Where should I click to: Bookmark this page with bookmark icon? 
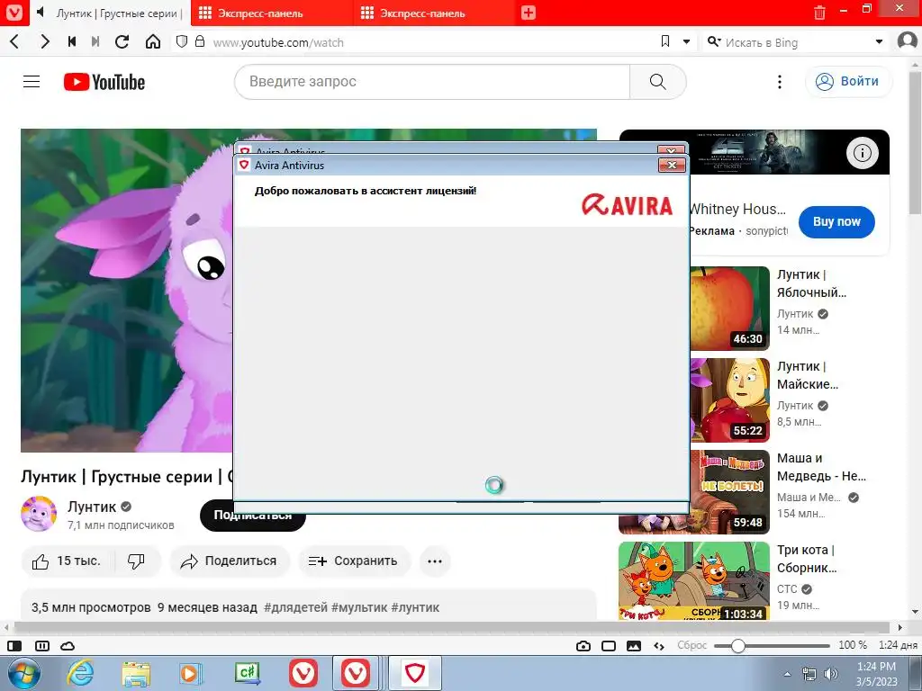[665, 41]
